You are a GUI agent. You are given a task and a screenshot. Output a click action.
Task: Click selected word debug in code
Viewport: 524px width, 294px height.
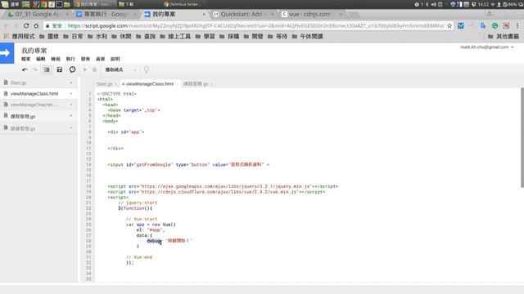[x=154, y=241]
